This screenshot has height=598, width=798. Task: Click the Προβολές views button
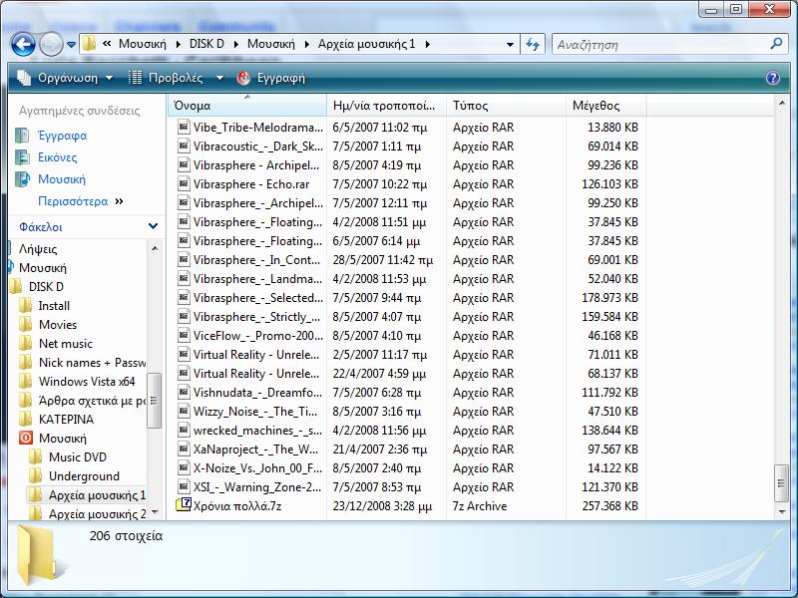[166, 78]
